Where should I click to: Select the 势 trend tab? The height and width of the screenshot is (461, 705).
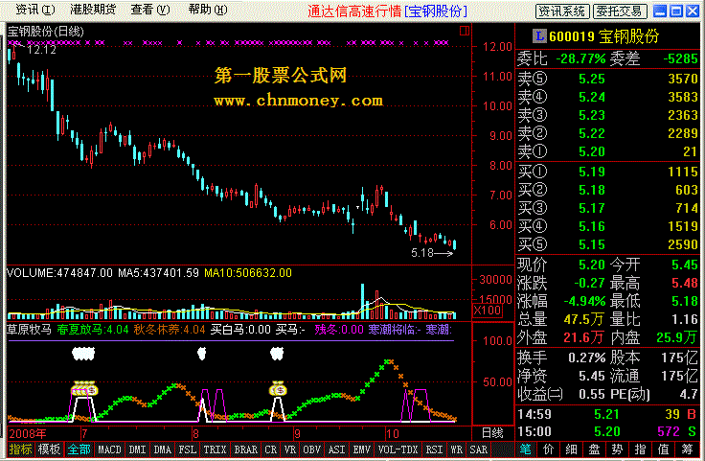[x=617, y=449]
